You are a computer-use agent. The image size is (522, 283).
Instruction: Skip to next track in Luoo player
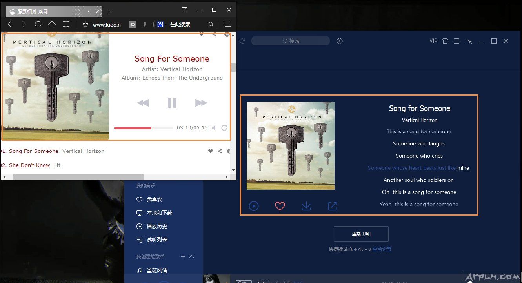pos(201,103)
